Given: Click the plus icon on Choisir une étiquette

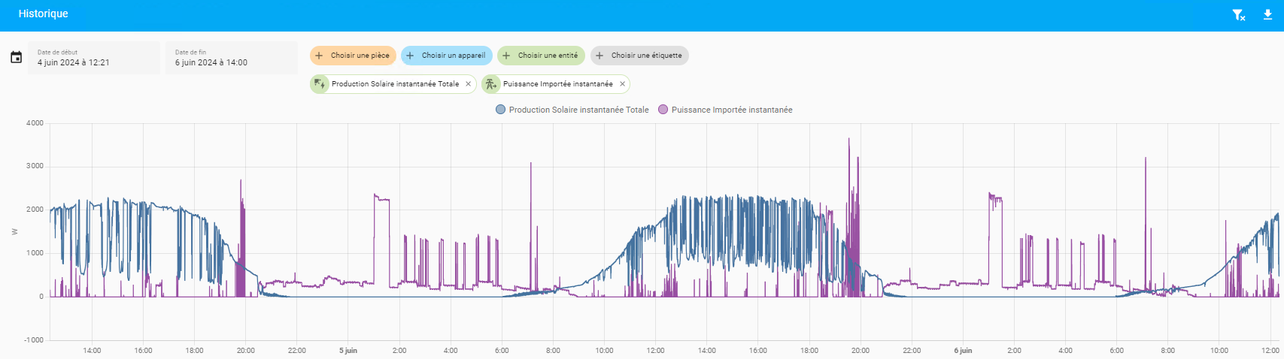Looking at the screenshot, I should pyautogui.click(x=600, y=56).
